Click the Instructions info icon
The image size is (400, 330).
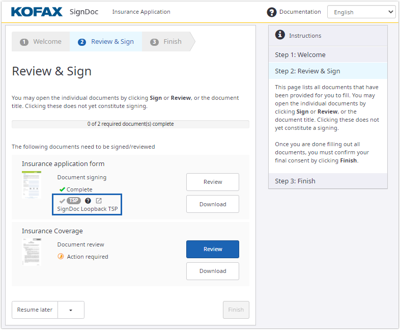280,35
